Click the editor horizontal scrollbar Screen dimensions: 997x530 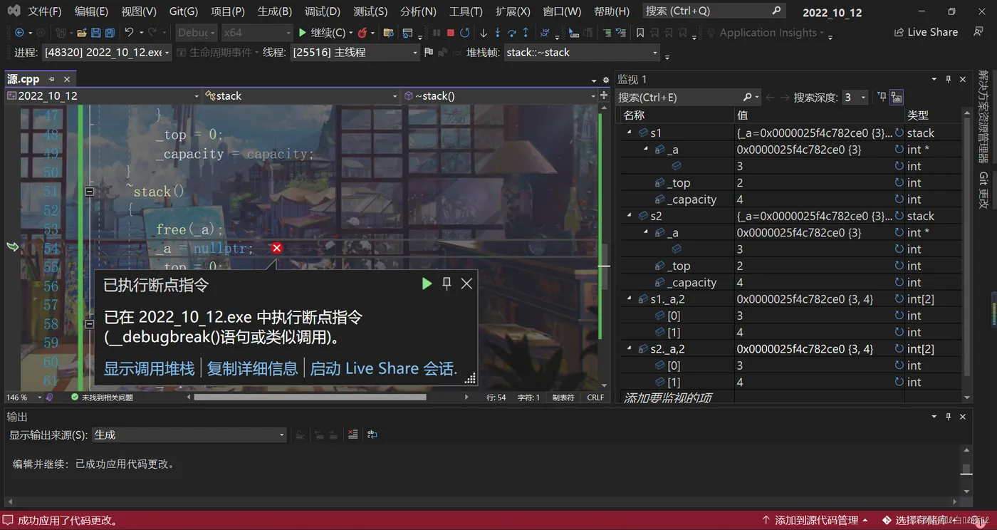[310, 397]
